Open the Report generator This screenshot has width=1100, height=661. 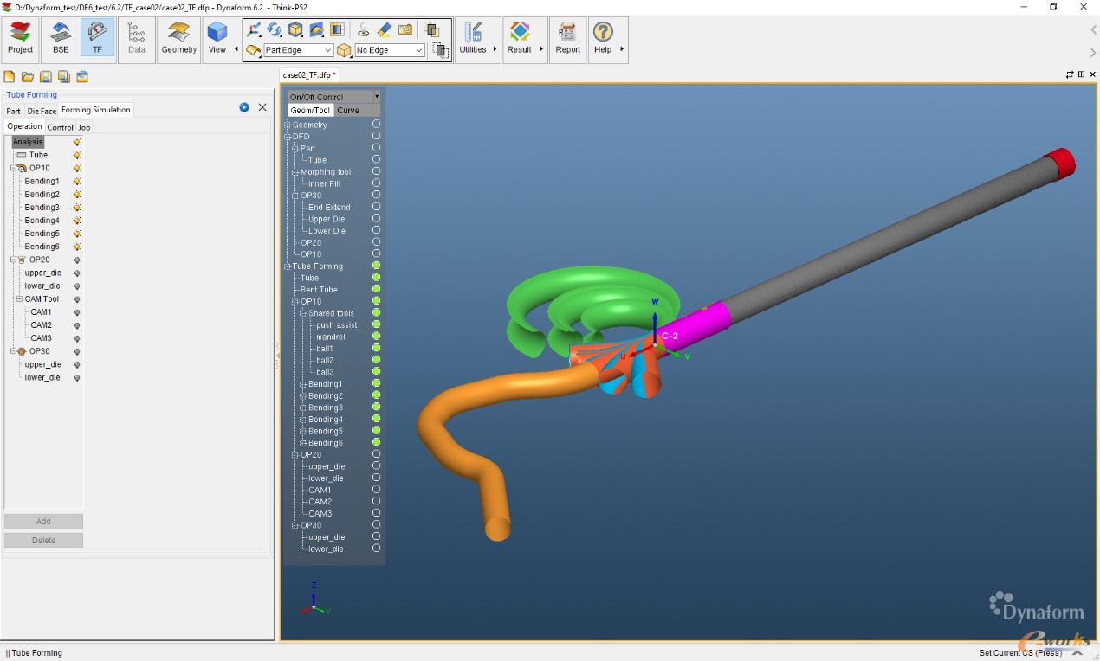pyautogui.click(x=567, y=38)
